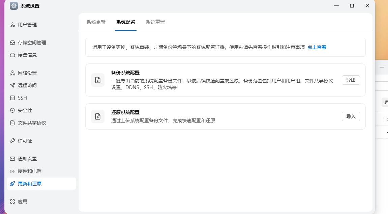Click the 许可证 key icon
The height and width of the screenshot is (214, 388).
[12, 141]
